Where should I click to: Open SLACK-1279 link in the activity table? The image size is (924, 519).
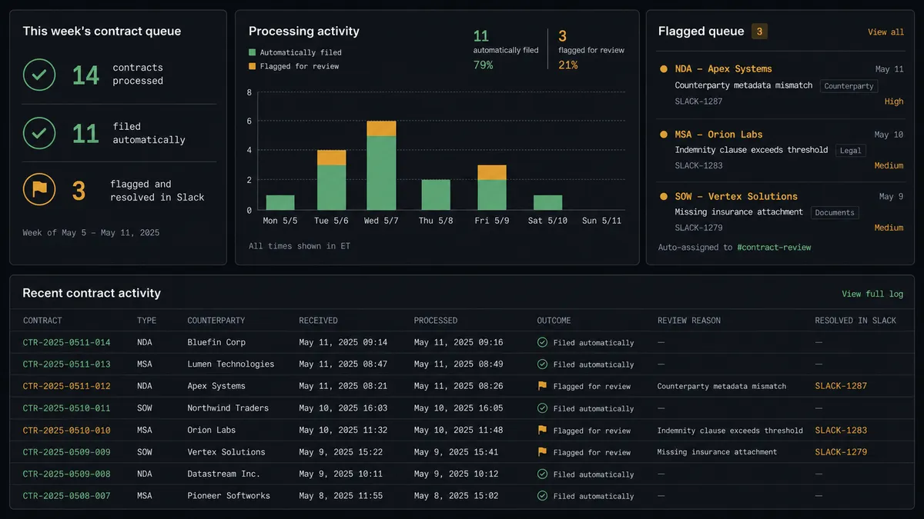[x=841, y=452]
